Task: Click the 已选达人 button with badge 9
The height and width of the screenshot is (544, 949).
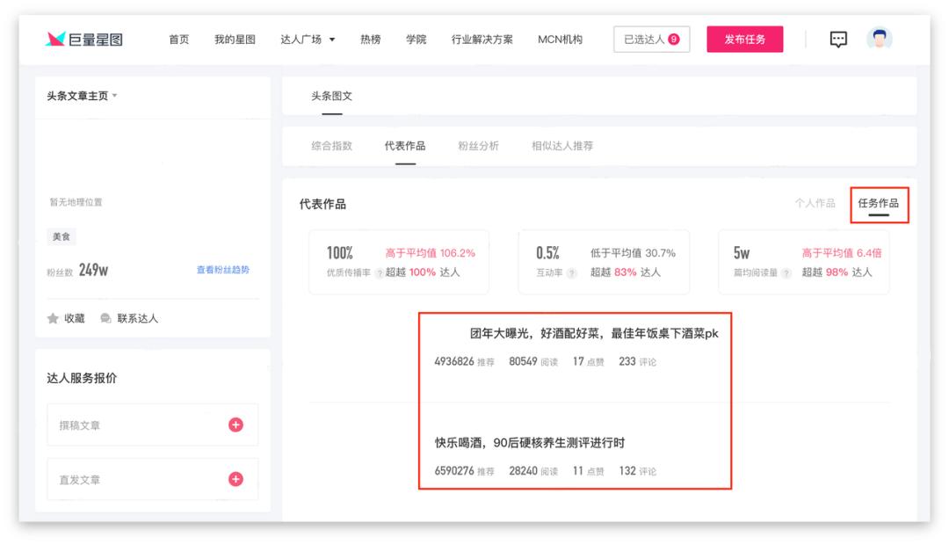Action: 652,39
